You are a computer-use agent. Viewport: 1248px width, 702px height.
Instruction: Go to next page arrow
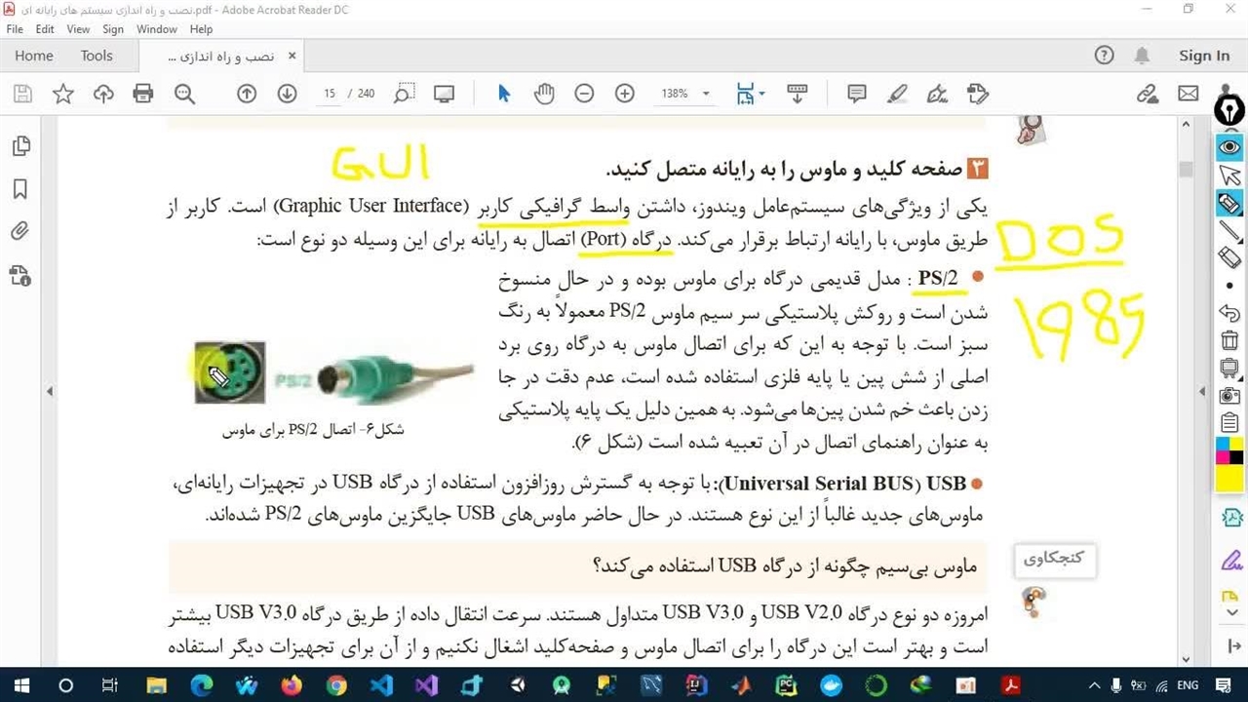click(287, 94)
